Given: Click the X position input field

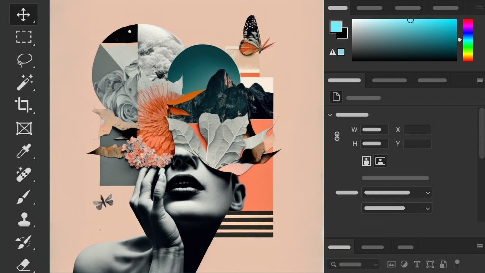Looking at the screenshot, I should (x=418, y=130).
